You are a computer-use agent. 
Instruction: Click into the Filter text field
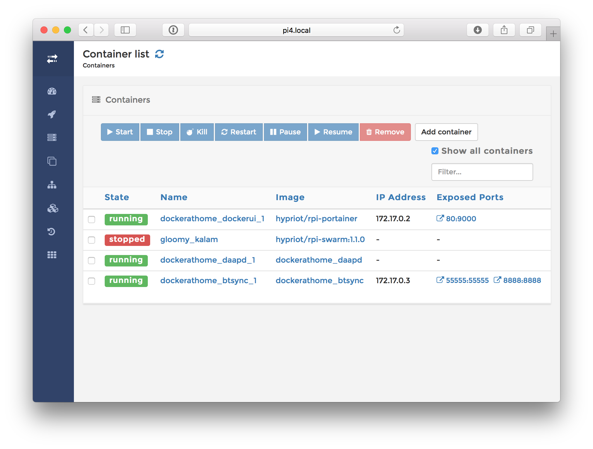pyautogui.click(x=482, y=172)
